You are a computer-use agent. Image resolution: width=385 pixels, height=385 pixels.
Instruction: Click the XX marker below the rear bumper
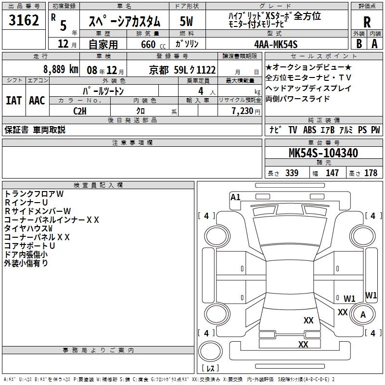click(x=303, y=345)
